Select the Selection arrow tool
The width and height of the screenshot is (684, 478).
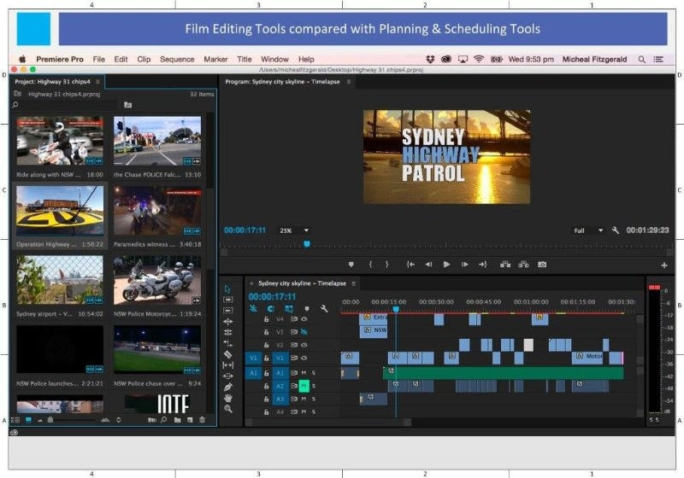click(x=227, y=289)
